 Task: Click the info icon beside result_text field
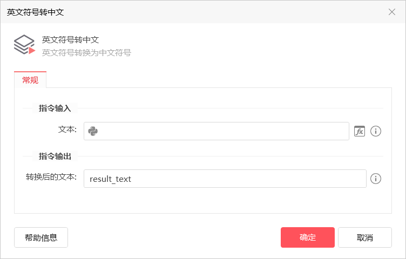375,179
